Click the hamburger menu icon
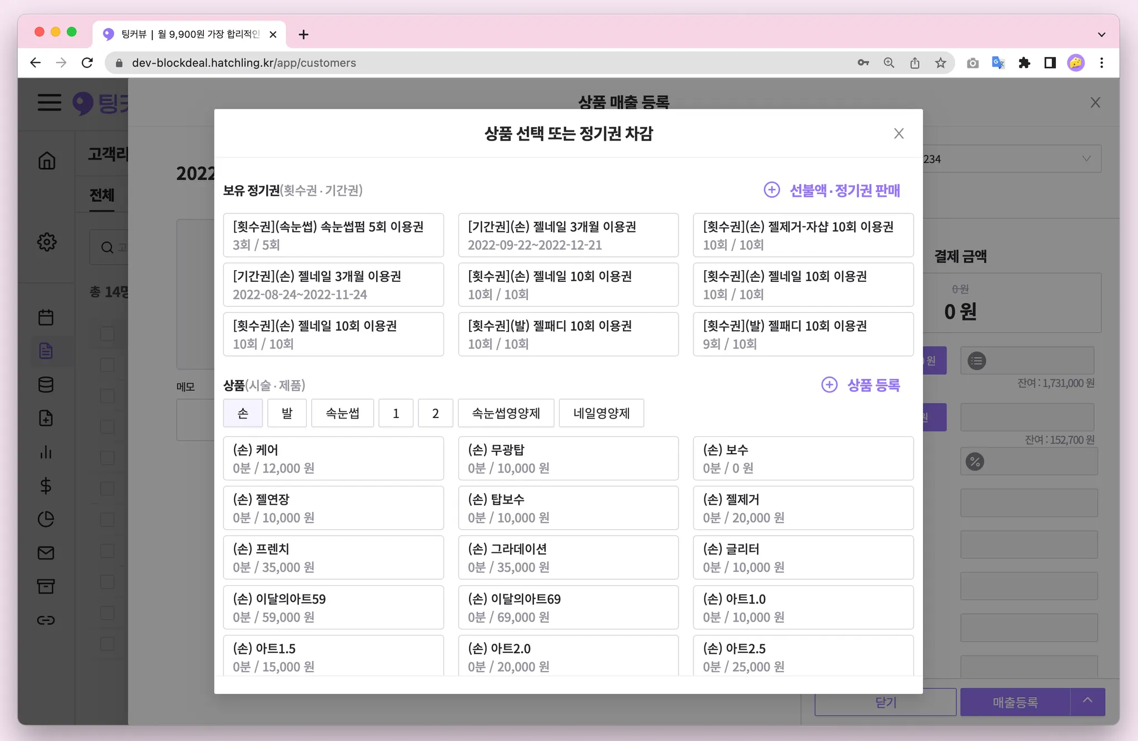The image size is (1138, 741). 49,103
